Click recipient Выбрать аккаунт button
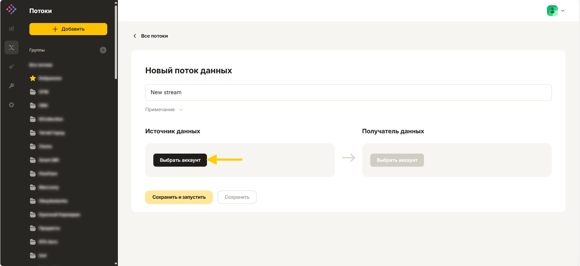This screenshot has width=580, height=266. (x=397, y=160)
